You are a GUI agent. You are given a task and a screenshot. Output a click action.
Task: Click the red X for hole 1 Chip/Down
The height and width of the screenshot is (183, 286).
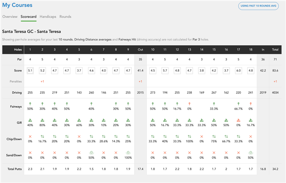(30, 136)
